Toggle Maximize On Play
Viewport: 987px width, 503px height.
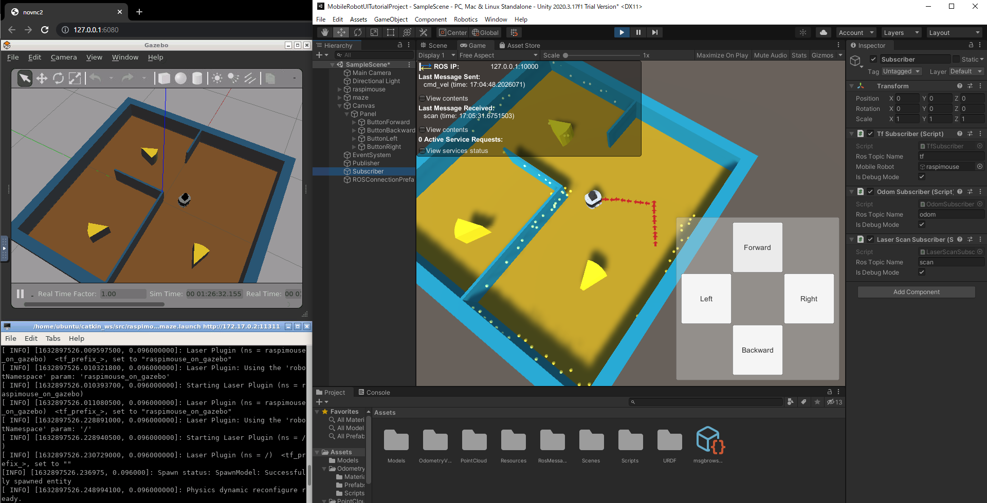click(722, 55)
